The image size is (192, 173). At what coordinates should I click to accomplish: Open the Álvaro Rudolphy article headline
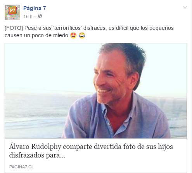[x=91, y=151]
